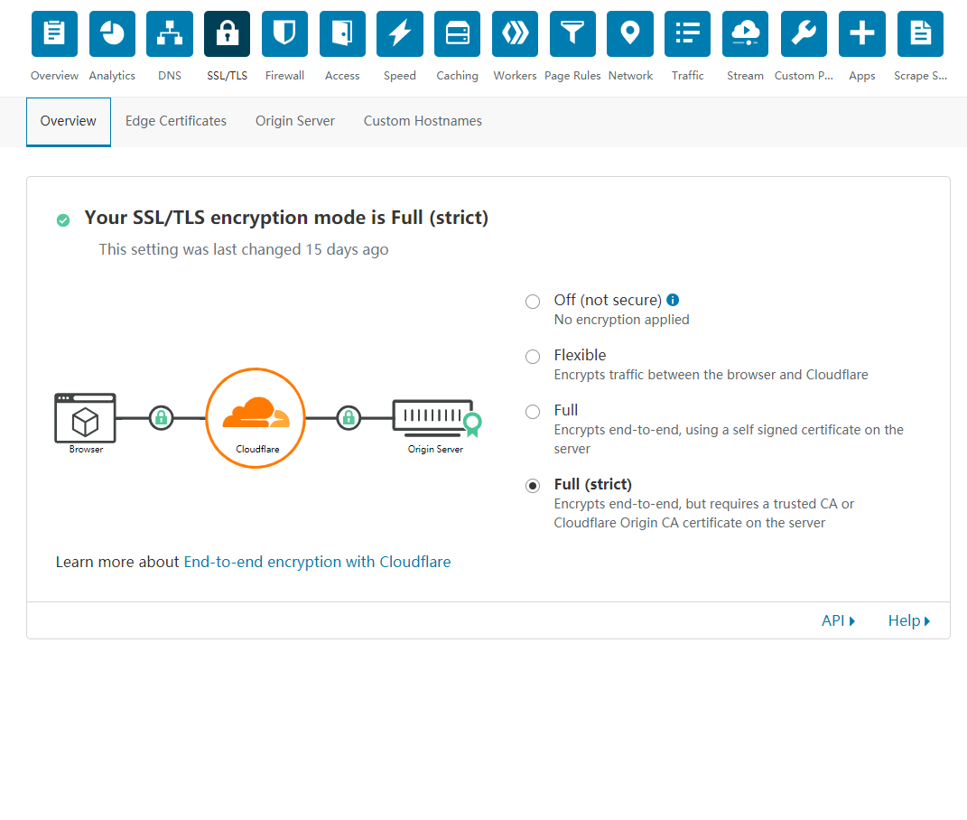The image size is (967, 820).
Task: Open the Page Rules funnel icon
Action: point(572,33)
